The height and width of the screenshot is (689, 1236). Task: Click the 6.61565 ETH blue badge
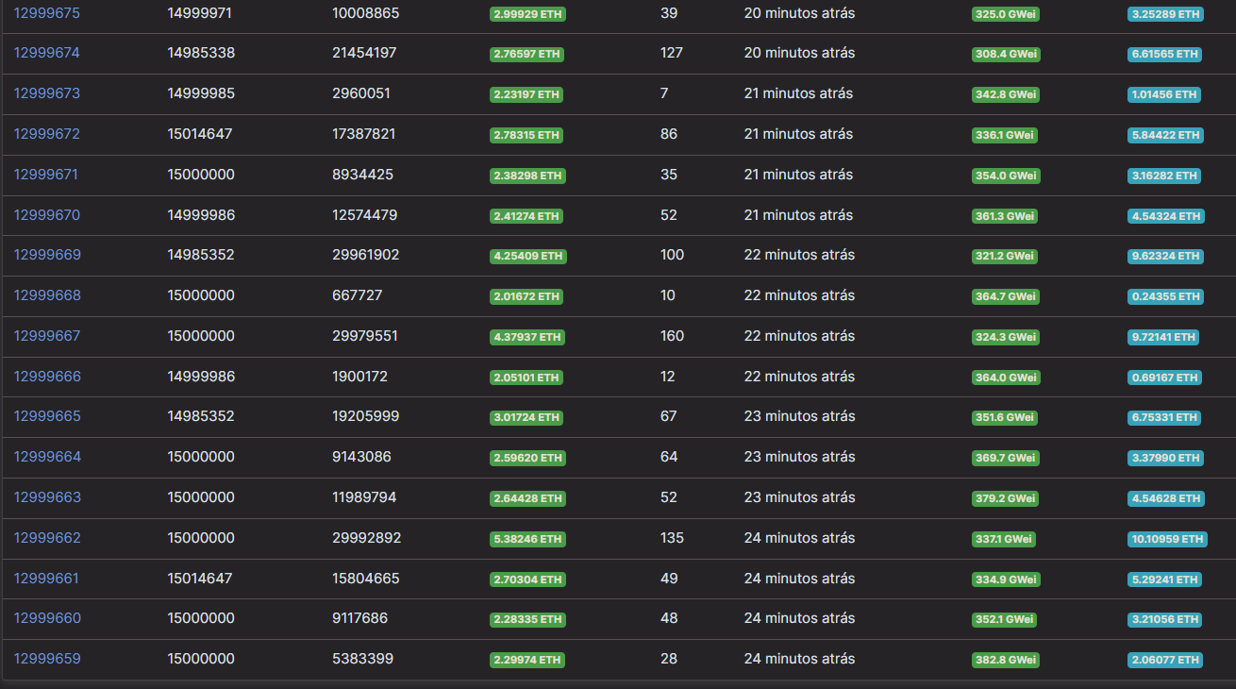pos(1164,55)
